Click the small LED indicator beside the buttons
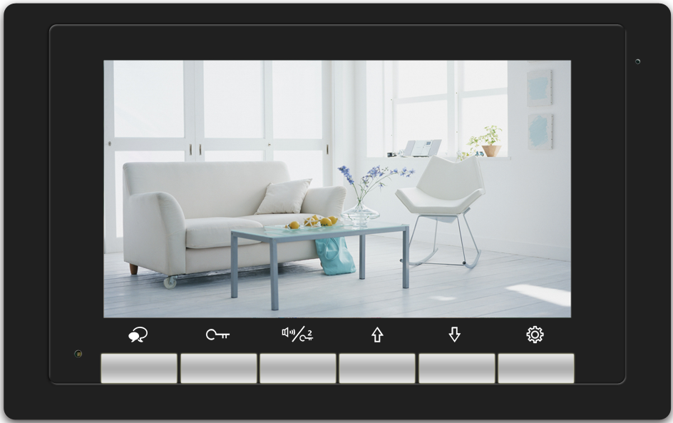Screen dimensions: 673x423 [78, 354]
